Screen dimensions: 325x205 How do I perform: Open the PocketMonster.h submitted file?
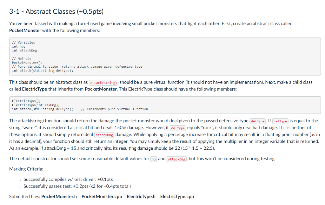pyautogui.click(x=59, y=196)
